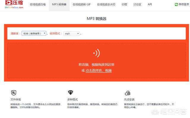The height and width of the screenshot is (118, 190).
Task: Click the 点击选择音、视频 file link
Action: 99,71
